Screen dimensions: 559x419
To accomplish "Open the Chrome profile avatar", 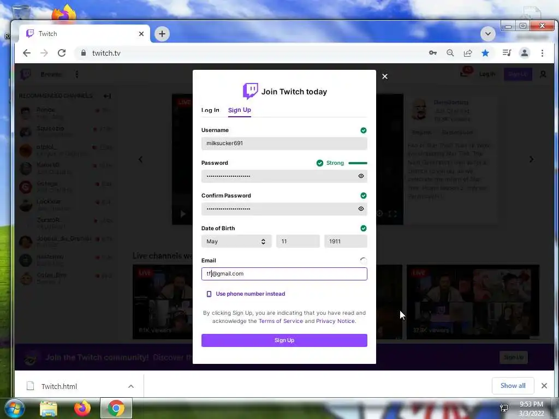I will 525,53.
